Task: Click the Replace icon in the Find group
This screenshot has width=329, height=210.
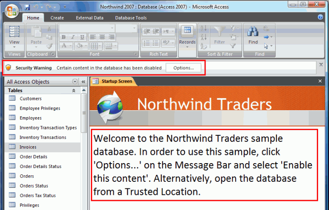Action: [x=266, y=28]
